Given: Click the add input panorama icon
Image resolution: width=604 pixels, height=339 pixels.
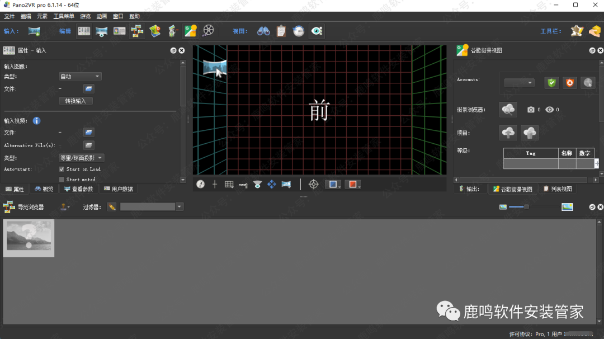Looking at the screenshot, I should [x=34, y=31].
